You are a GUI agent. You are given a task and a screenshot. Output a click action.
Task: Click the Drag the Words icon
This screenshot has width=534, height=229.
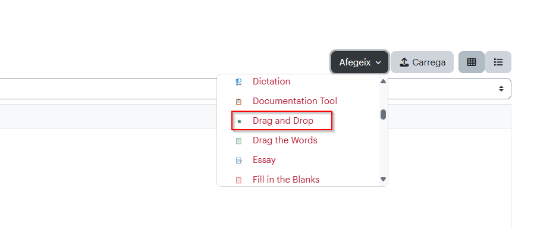[238, 141]
